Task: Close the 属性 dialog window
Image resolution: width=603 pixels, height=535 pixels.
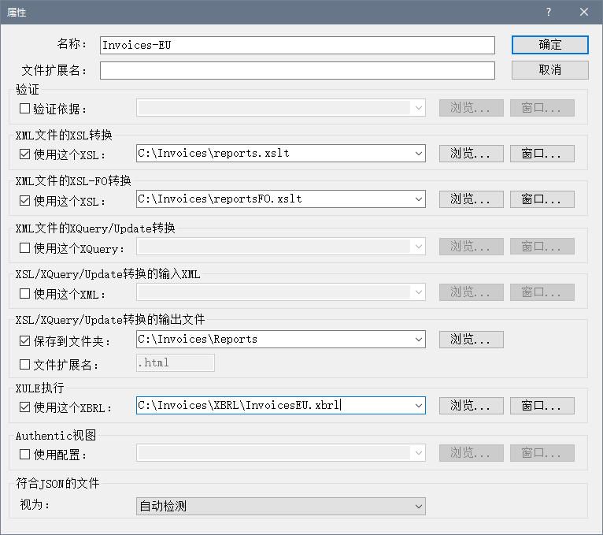Action: [x=583, y=12]
